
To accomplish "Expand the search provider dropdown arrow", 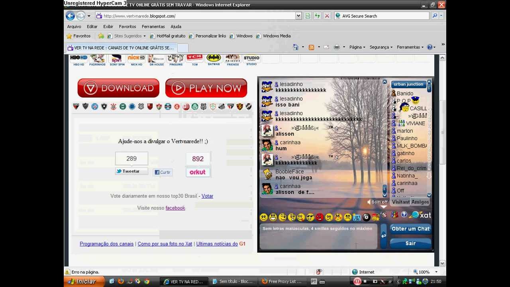I will (x=441, y=16).
